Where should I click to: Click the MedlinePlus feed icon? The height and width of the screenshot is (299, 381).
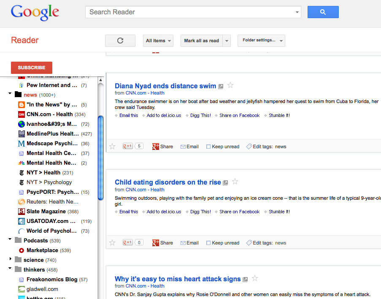point(22,134)
